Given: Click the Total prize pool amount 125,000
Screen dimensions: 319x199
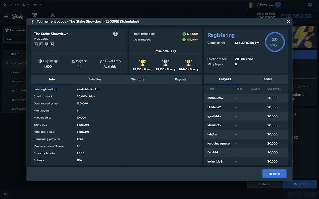Looking at the screenshot, I should (192, 34).
